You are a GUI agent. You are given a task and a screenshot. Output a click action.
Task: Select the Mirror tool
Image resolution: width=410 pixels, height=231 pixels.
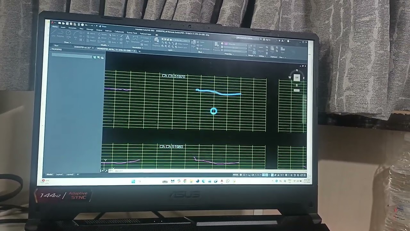(x=102, y=38)
